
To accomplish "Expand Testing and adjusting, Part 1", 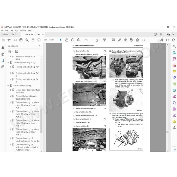I will [x=11, y=67].
